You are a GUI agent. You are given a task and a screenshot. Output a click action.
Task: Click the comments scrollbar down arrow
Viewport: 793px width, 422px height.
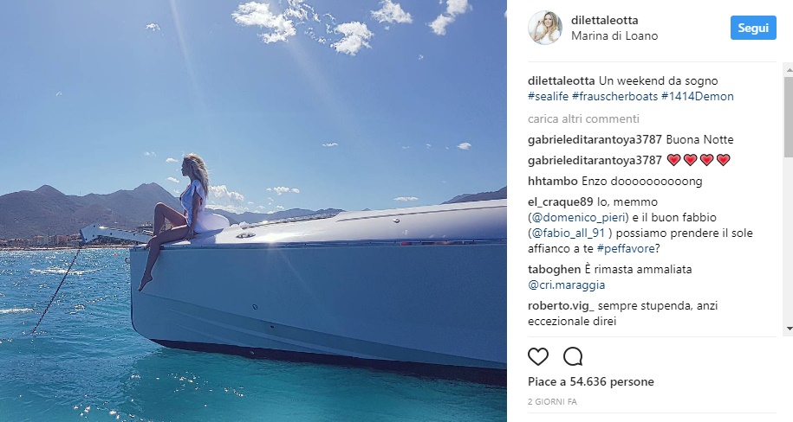click(x=789, y=329)
